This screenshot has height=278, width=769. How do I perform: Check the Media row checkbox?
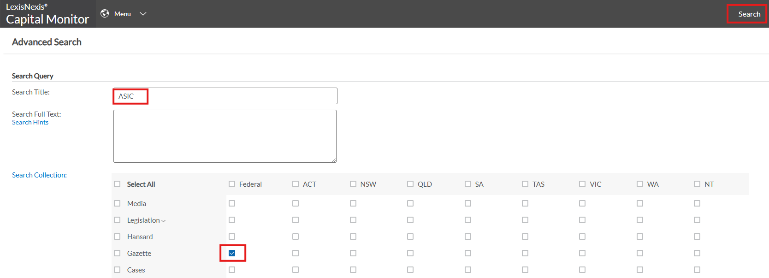(117, 203)
